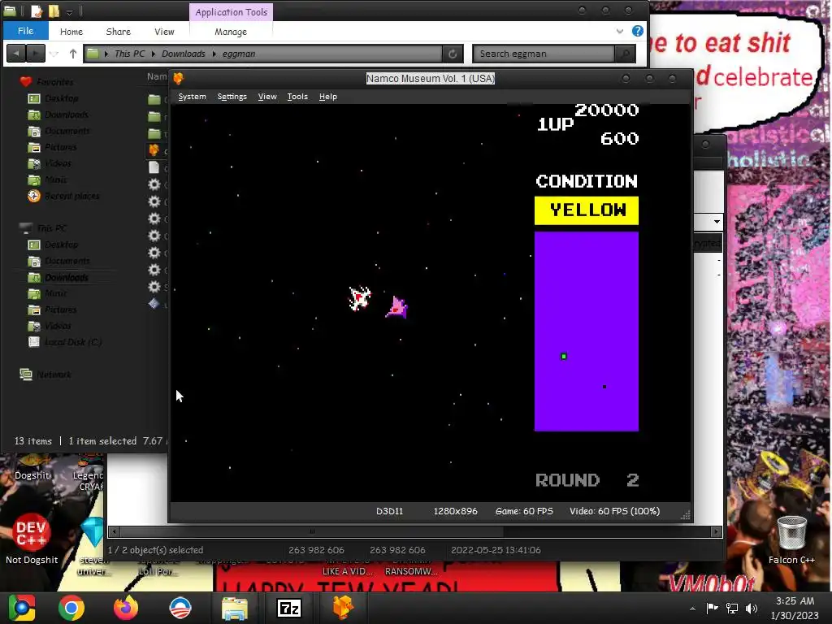Select Pictures under Favorites
This screenshot has height=624, width=832.
[x=60, y=147]
